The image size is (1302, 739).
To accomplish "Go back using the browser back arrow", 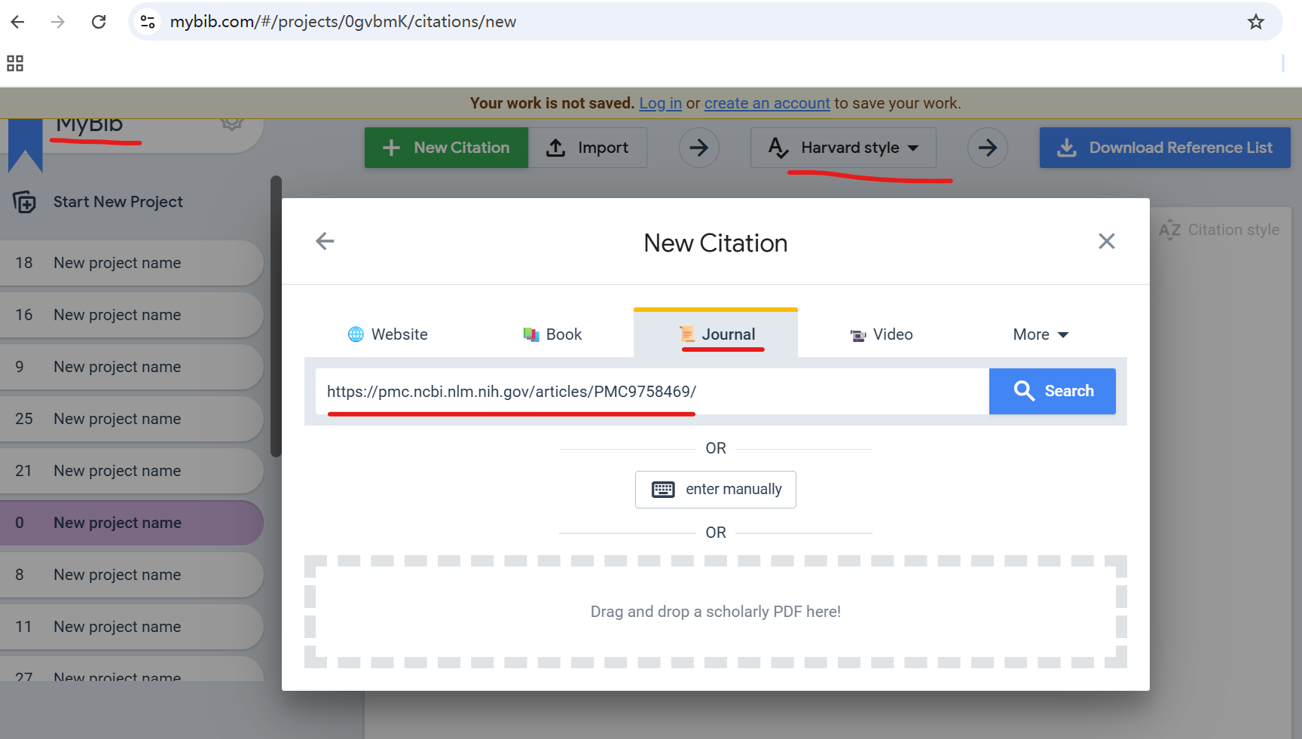I will [x=18, y=22].
